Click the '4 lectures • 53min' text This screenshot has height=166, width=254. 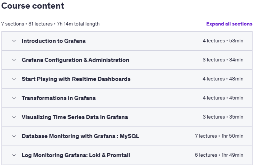tap(223, 41)
